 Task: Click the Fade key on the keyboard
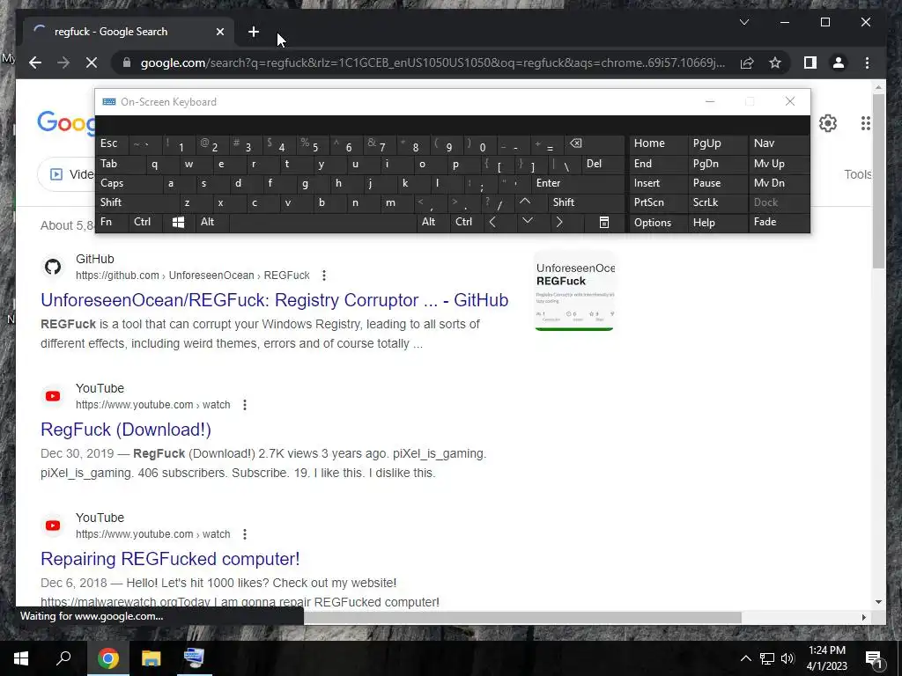(779, 222)
